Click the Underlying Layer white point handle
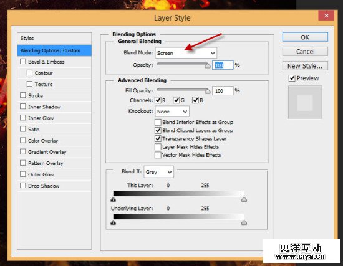343x266 pixels. pyautogui.click(x=244, y=222)
